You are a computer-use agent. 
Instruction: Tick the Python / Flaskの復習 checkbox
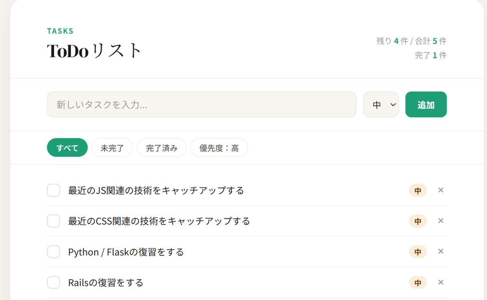[x=54, y=252]
